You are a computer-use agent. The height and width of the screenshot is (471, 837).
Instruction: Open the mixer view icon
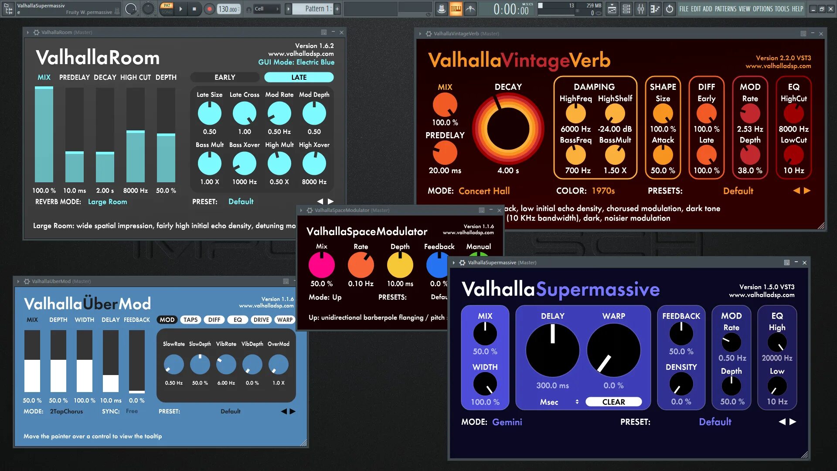pyautogui.click(x=641, y=9)
